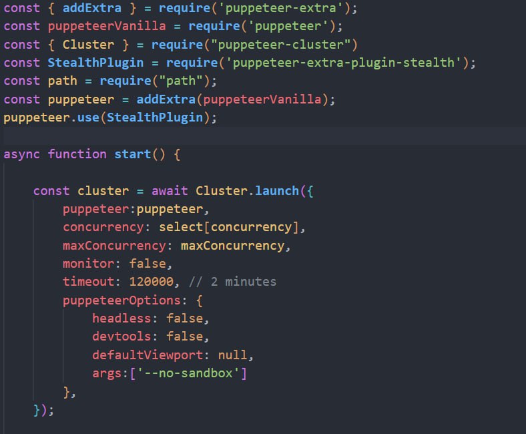The width and height of the screenshot is (526, 434).
Task: Click the cluster variable in const cluster
Action: click(x=103, y=191)
